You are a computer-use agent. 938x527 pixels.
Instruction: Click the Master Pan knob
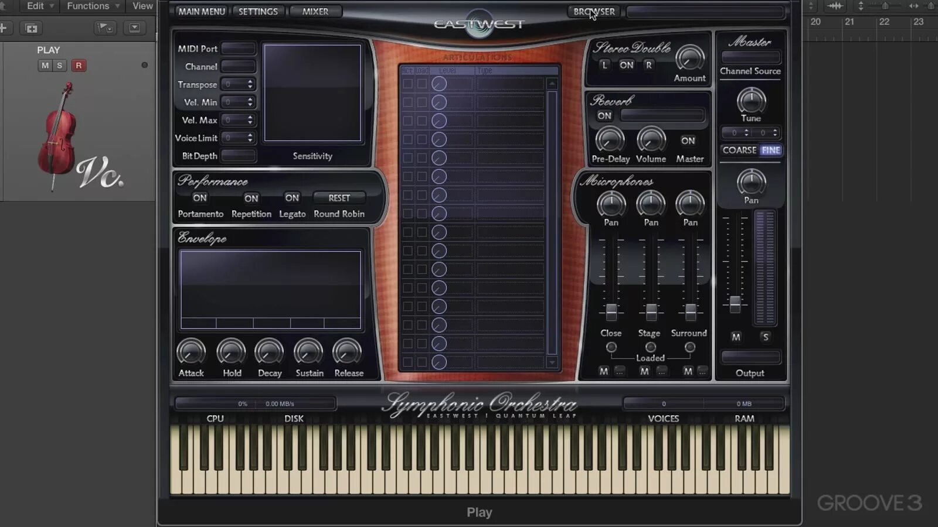point(751,182)
